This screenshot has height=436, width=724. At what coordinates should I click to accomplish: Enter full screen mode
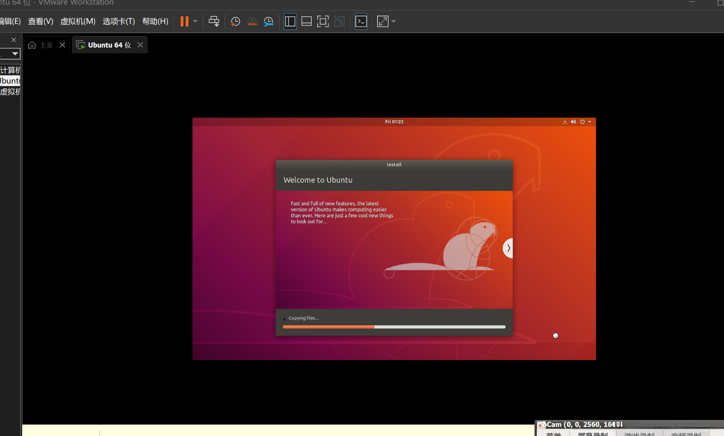(x=323, y=21)
